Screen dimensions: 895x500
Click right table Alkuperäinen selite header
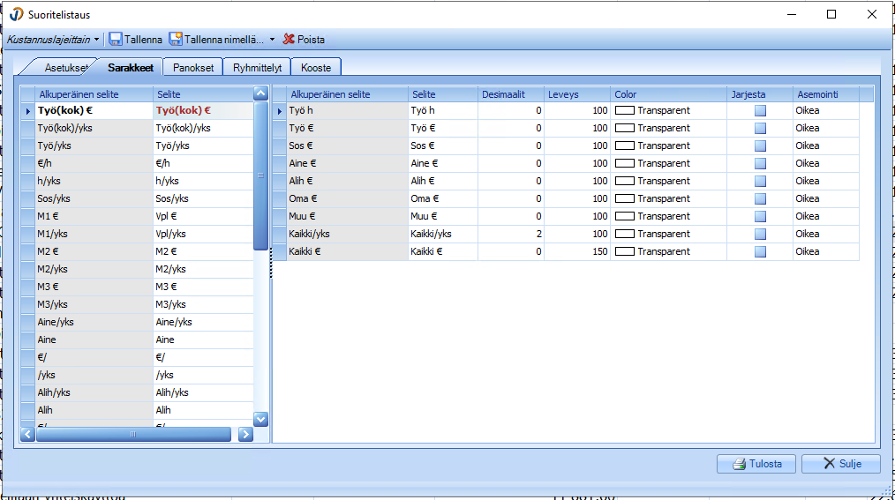(x=347, y=94)
